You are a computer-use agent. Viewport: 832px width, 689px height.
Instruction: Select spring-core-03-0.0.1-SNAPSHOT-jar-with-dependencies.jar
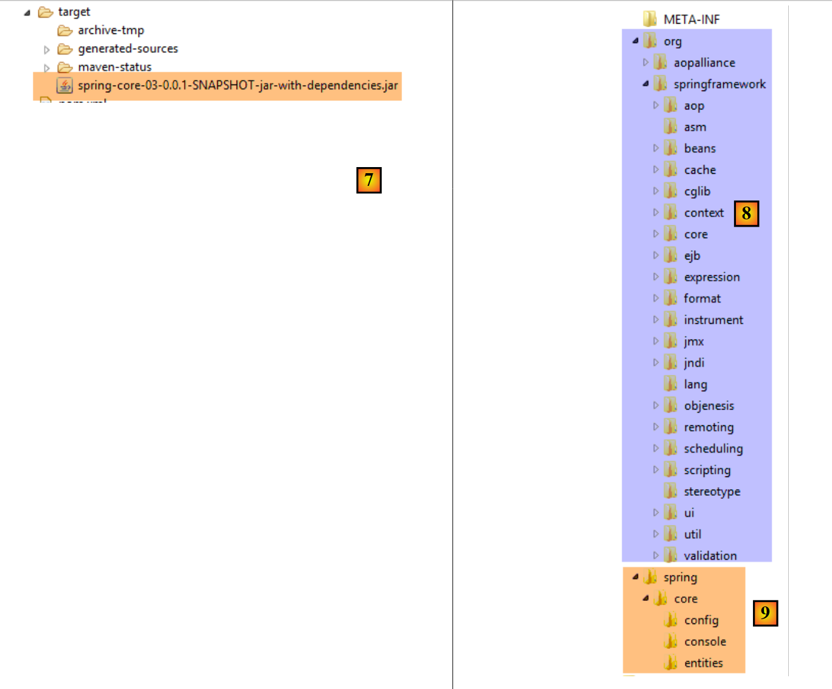237,86
